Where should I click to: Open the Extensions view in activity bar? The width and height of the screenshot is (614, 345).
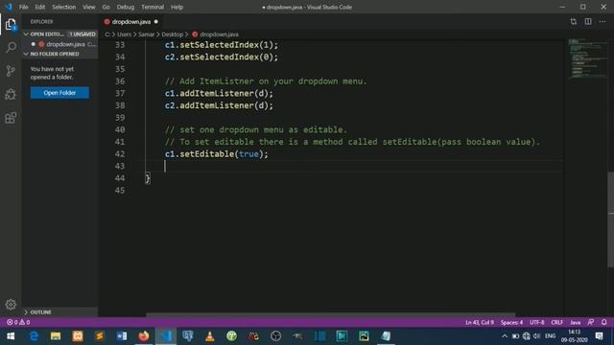[11, 118]
